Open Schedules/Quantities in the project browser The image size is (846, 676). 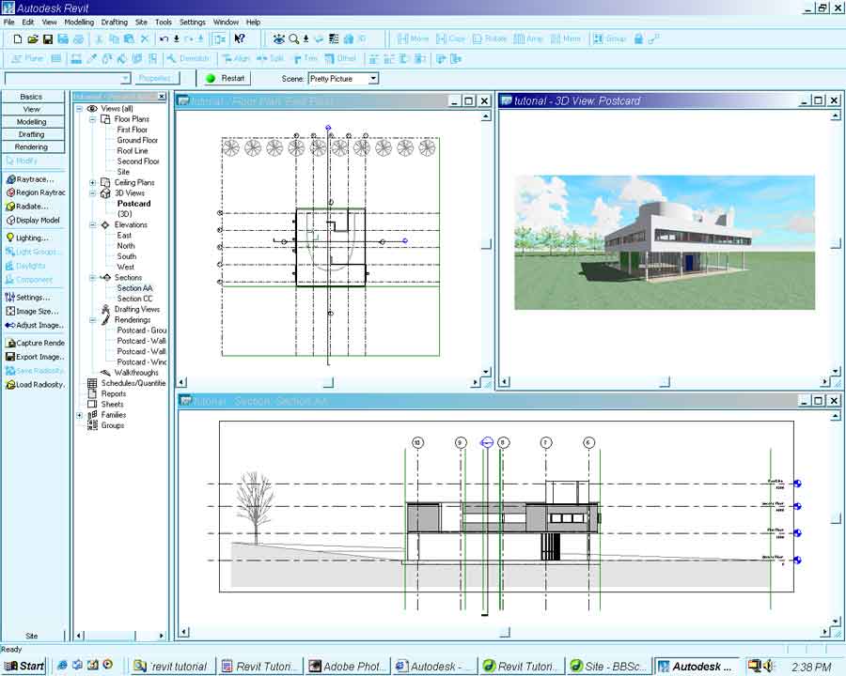pos(133,383)
